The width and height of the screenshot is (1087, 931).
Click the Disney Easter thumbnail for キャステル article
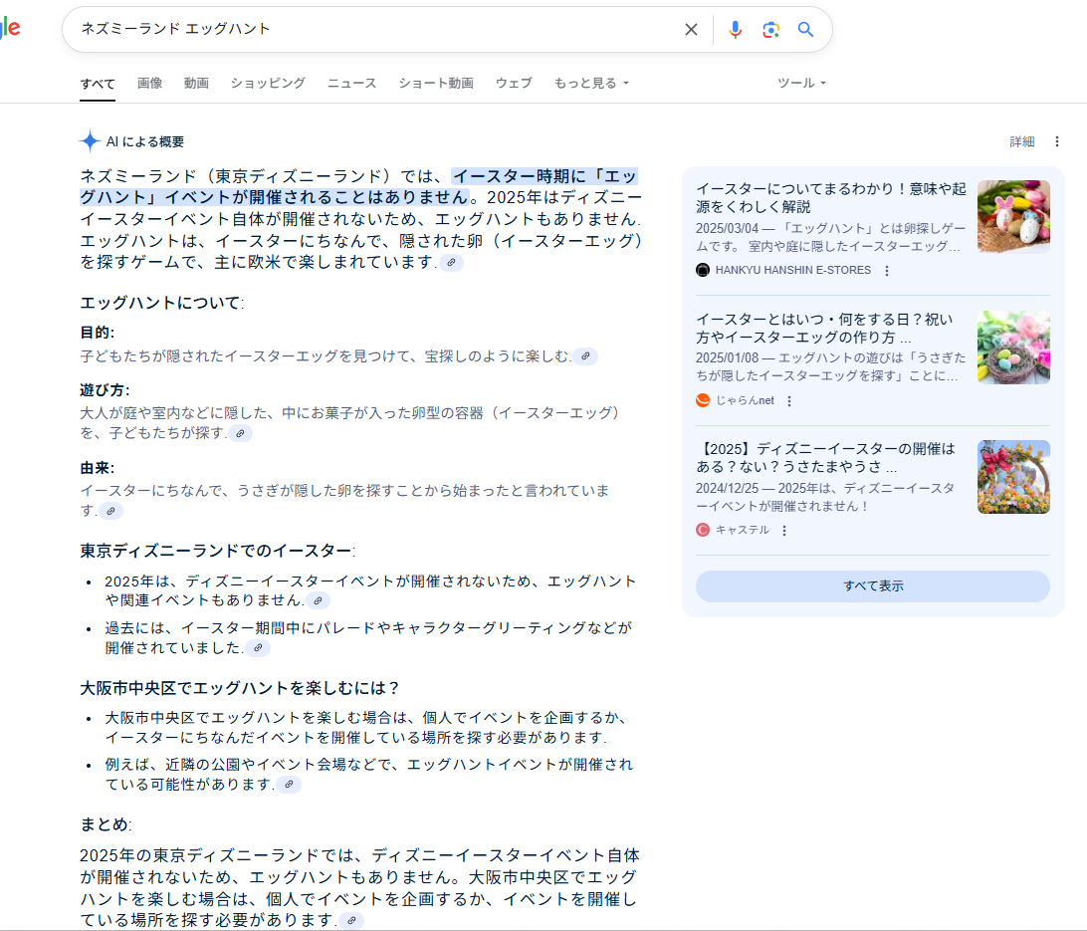(x=1013, y=477)
